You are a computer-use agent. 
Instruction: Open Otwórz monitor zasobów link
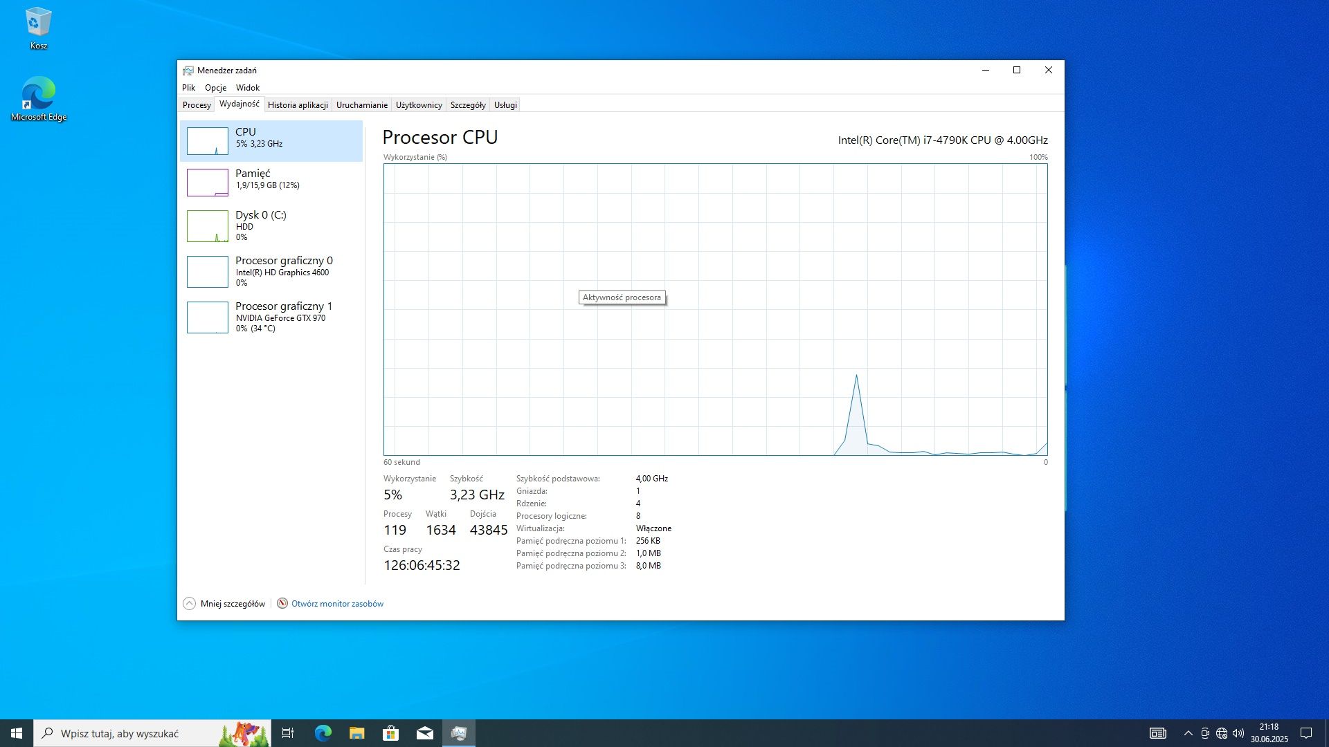coord(337,604)
